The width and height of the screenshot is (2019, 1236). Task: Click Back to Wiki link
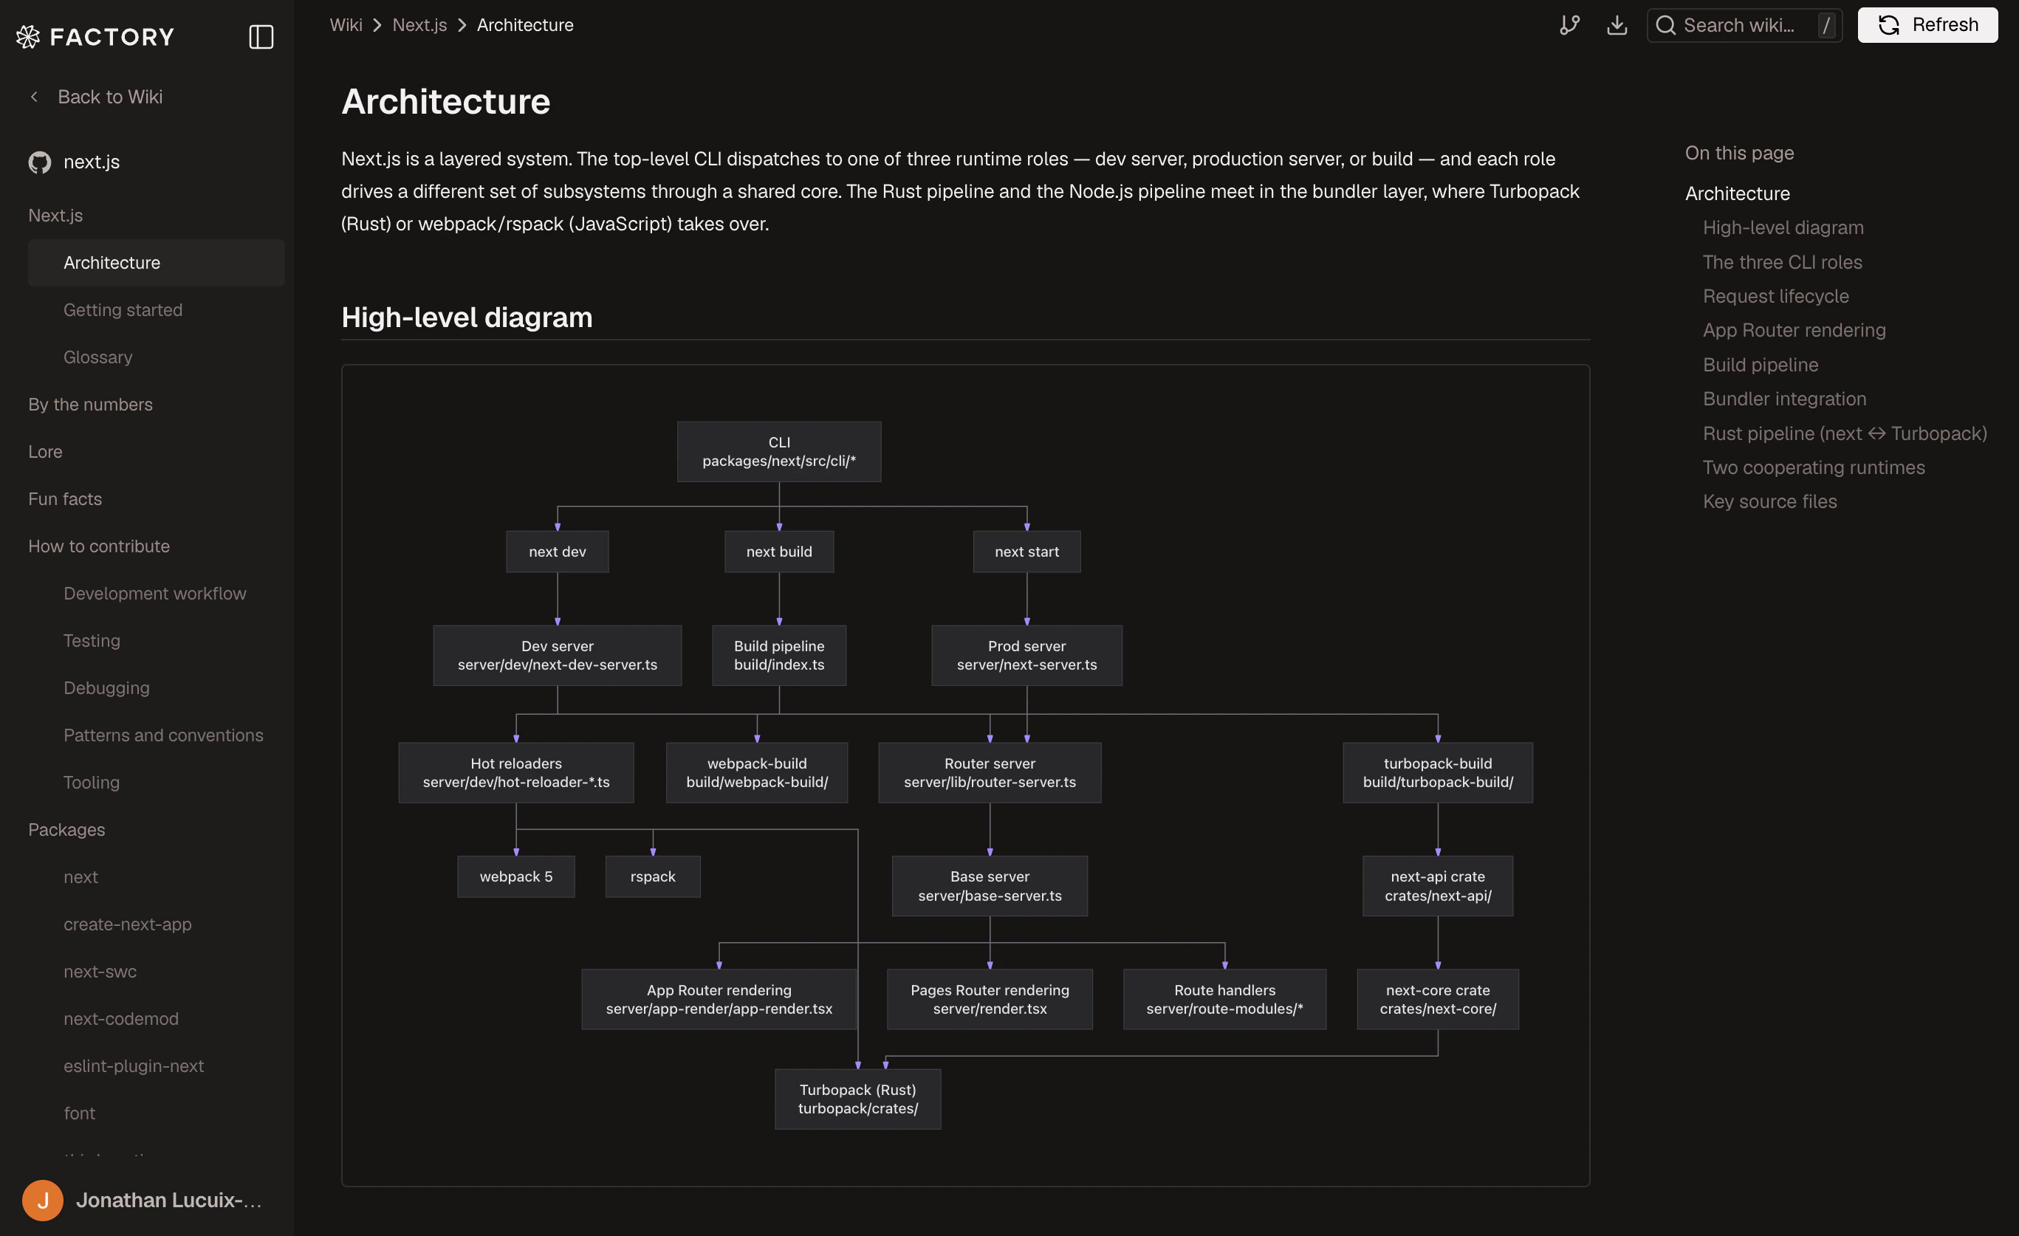tap(110, 97)
